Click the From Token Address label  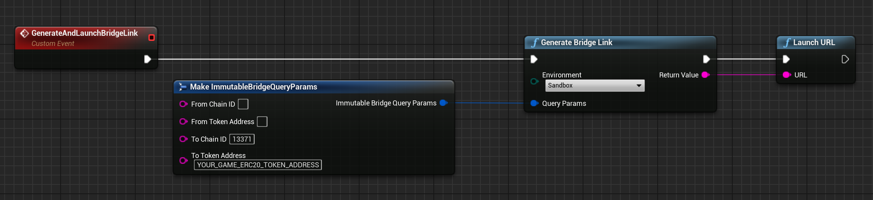(x=223, y=121)
